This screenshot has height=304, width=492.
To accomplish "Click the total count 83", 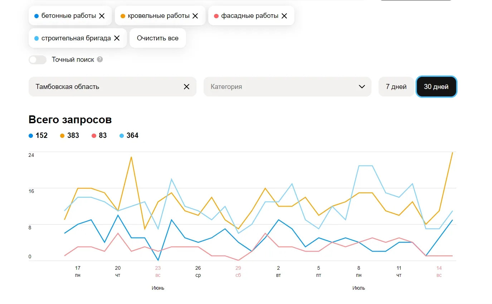I will 103,136.
